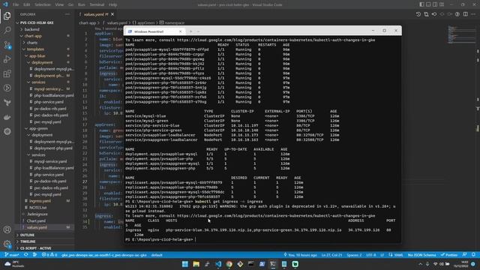Open the Edit menu
This screenshot has height=270, width=480.
pos(27,4)
